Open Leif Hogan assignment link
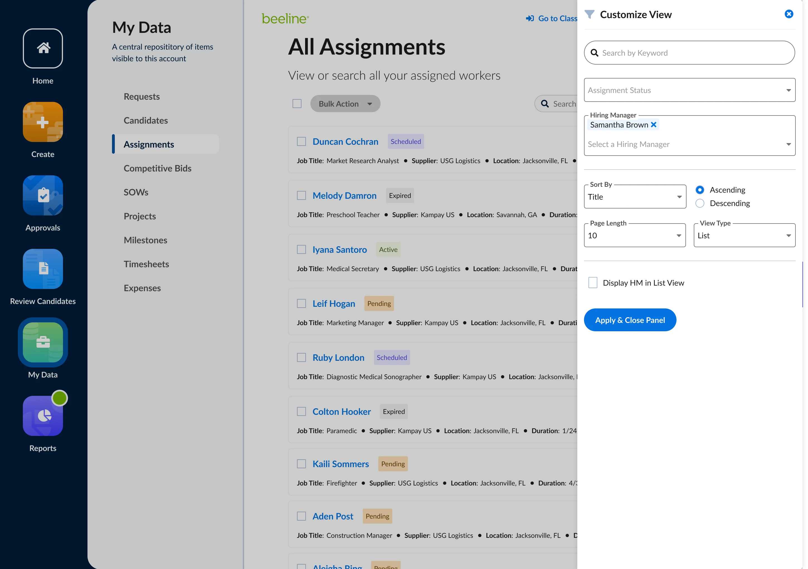Image resolution: width=808 pixels, height=569 pixels. 334,303
